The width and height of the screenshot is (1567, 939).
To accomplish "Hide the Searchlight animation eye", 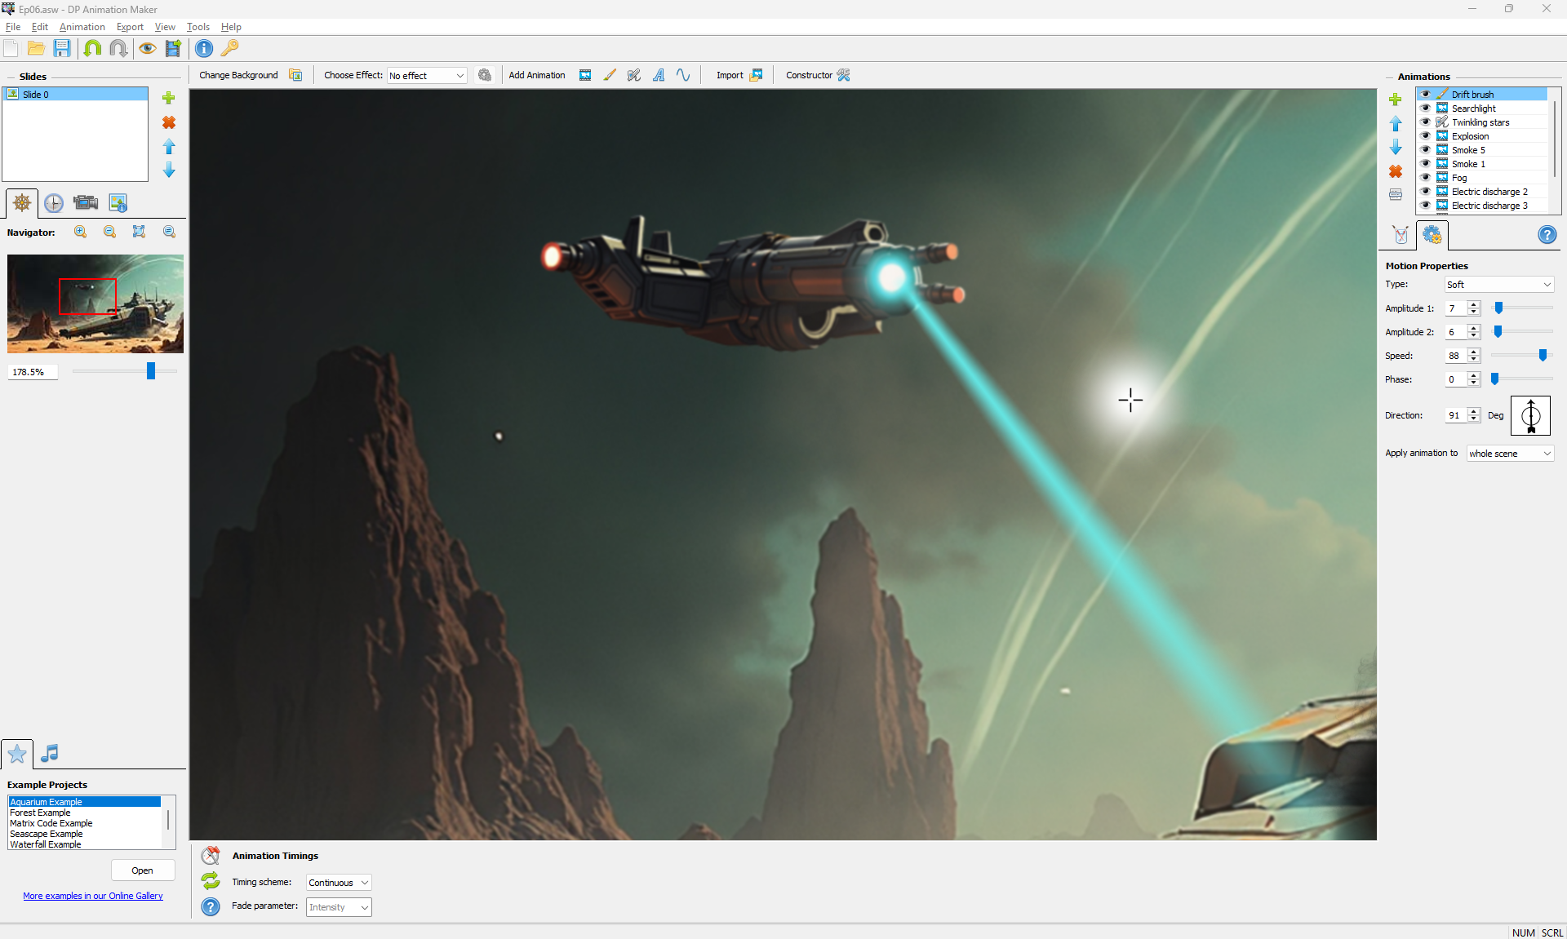I will (x=1426, y=108).
